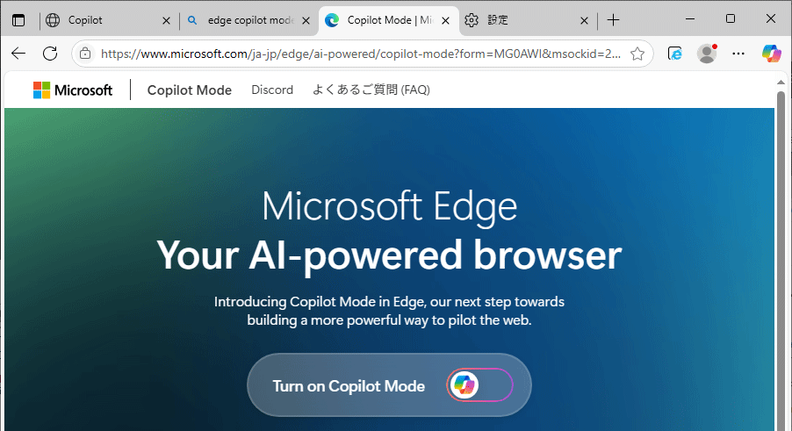Open a new tab with plus button
The height and width of the screenshot is (431, 792).
click(x=613, y=20)
